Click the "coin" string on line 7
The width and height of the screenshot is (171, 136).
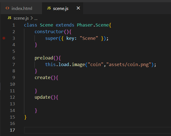coord(96,64)
